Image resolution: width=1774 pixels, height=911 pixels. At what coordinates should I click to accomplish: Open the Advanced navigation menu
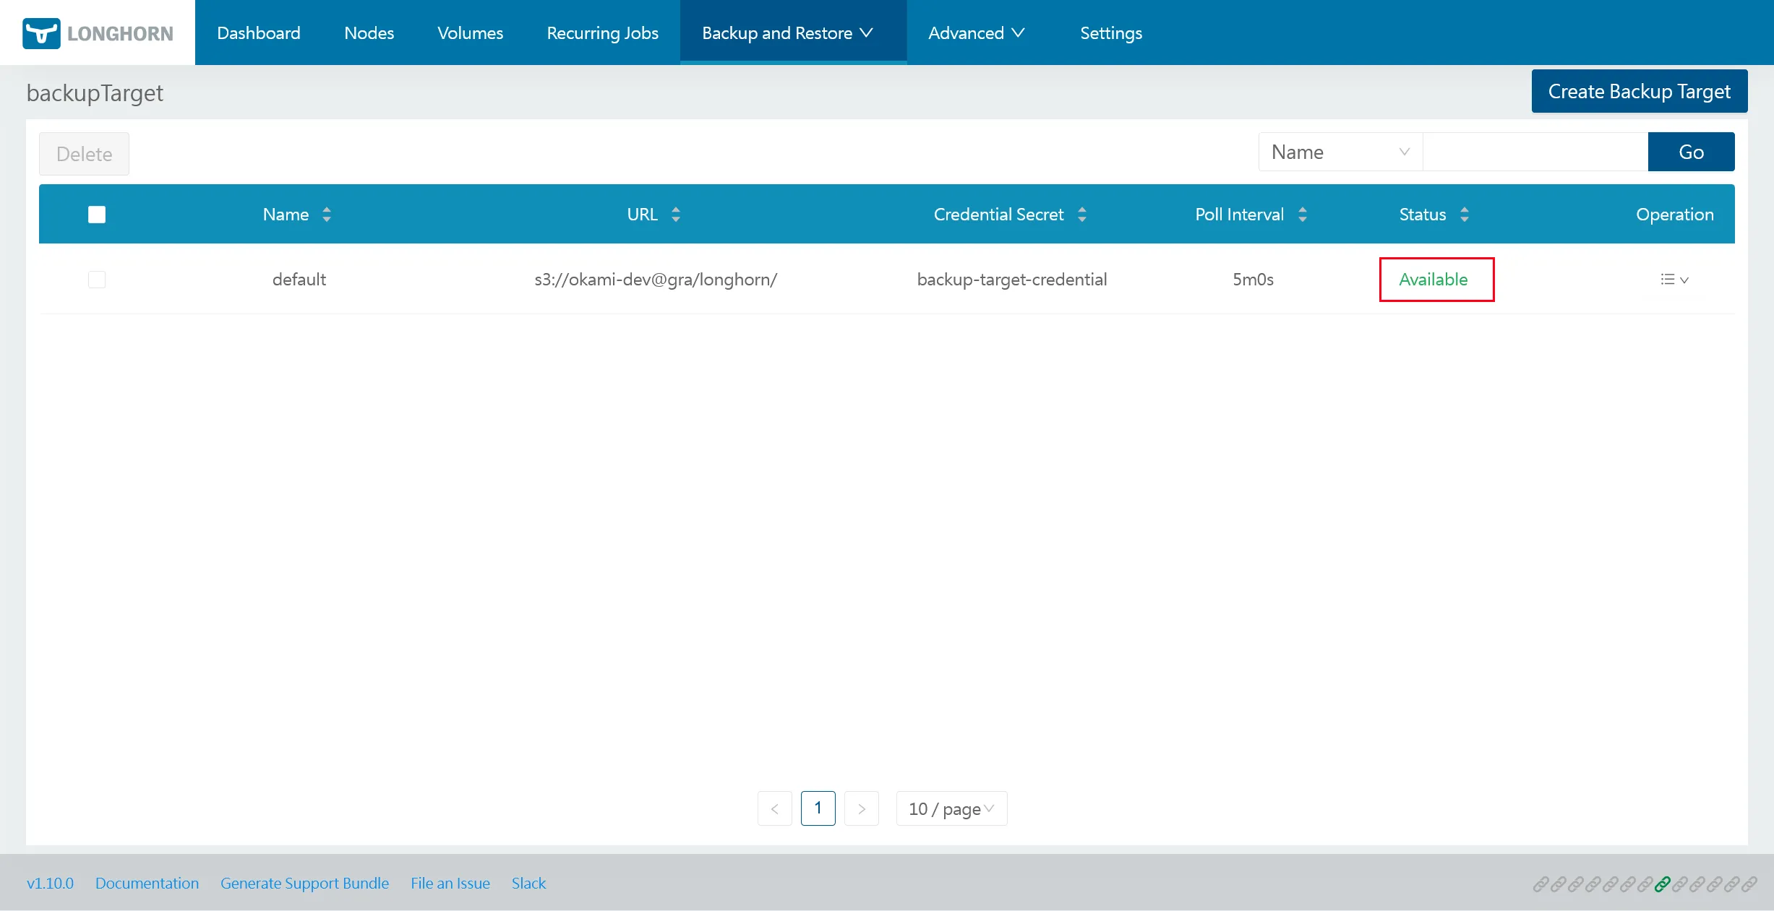[976, 33]
